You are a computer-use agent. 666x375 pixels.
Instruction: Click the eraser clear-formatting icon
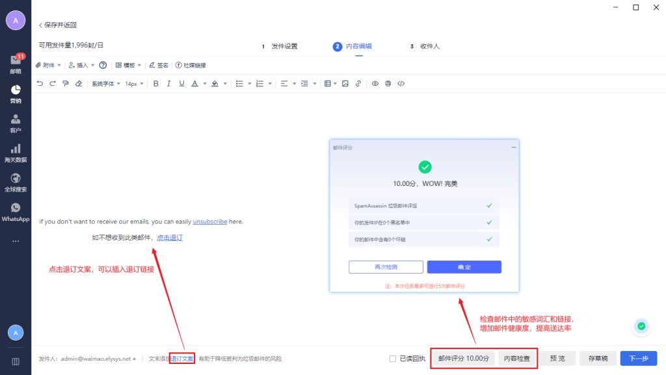[79, 84]
